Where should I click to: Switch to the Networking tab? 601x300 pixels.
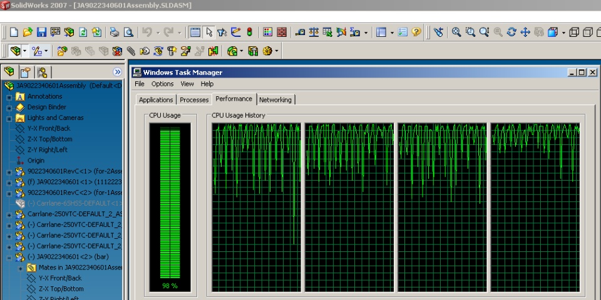point(275,100)
